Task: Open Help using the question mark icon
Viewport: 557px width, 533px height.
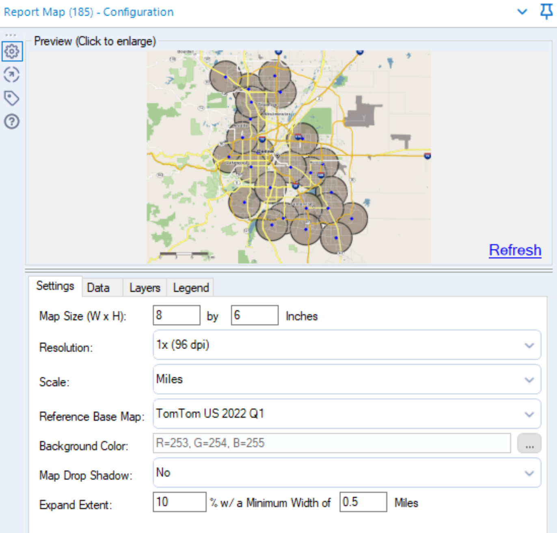Action: 12,121
